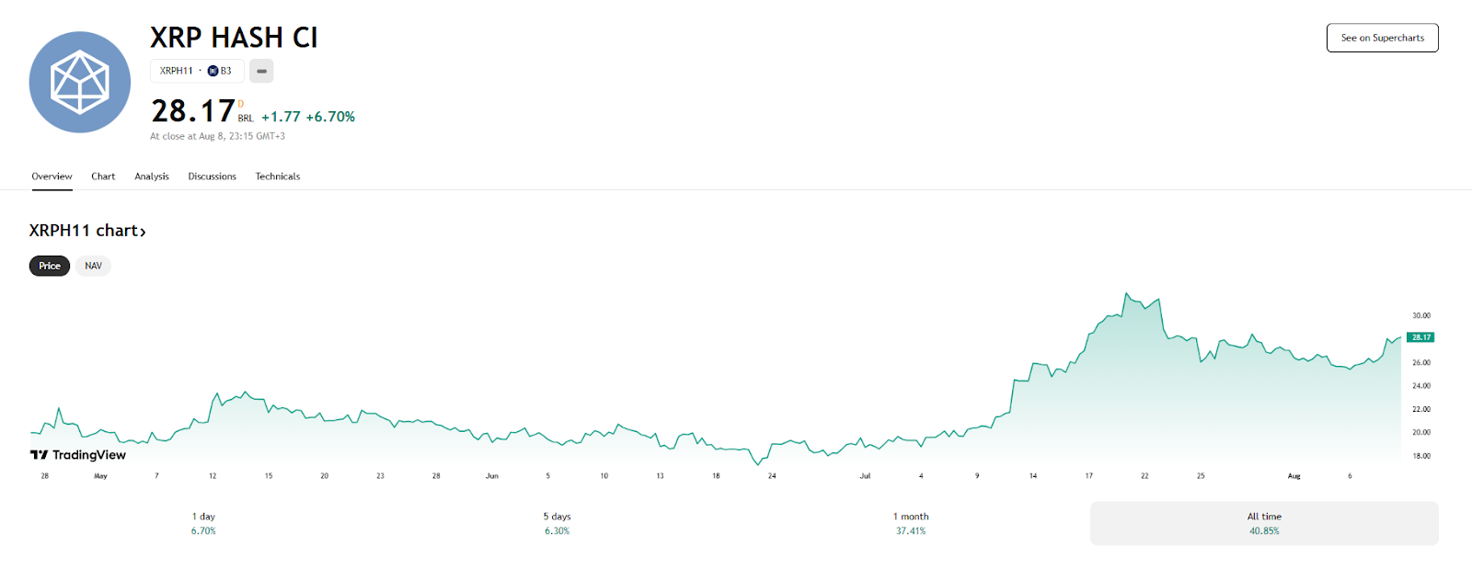1472x569 pixels.
Task: Switch to the Overview tab
Action: pyautogui.click(x=52, y=176)
